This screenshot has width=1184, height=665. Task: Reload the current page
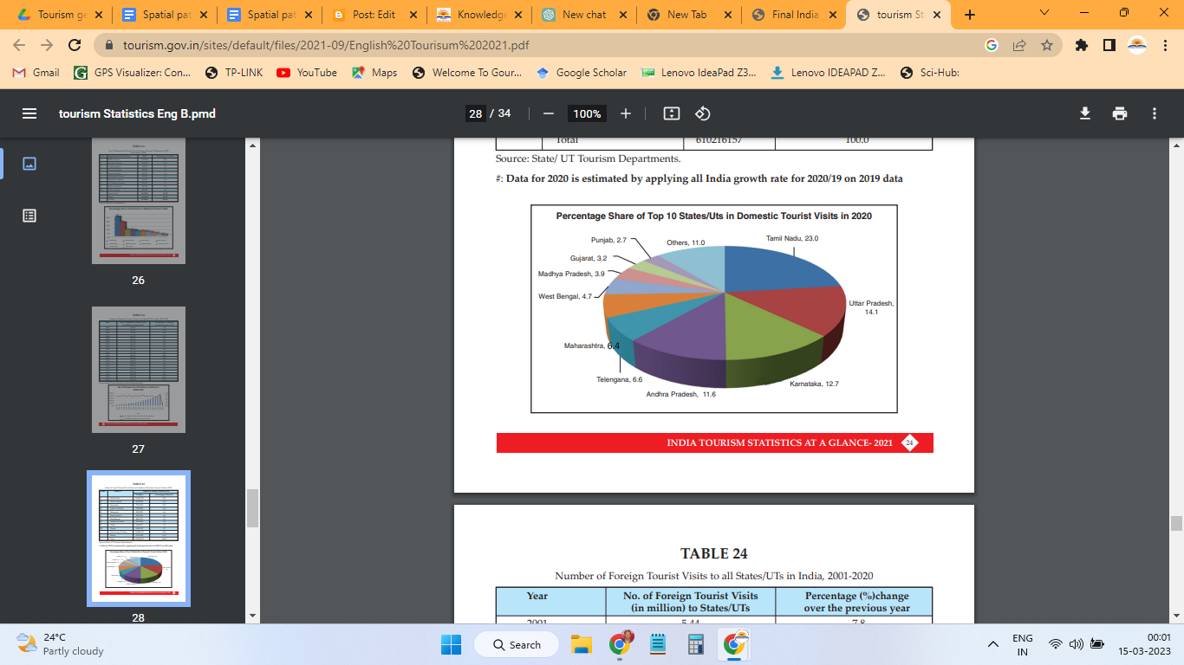tap(75, 45)
